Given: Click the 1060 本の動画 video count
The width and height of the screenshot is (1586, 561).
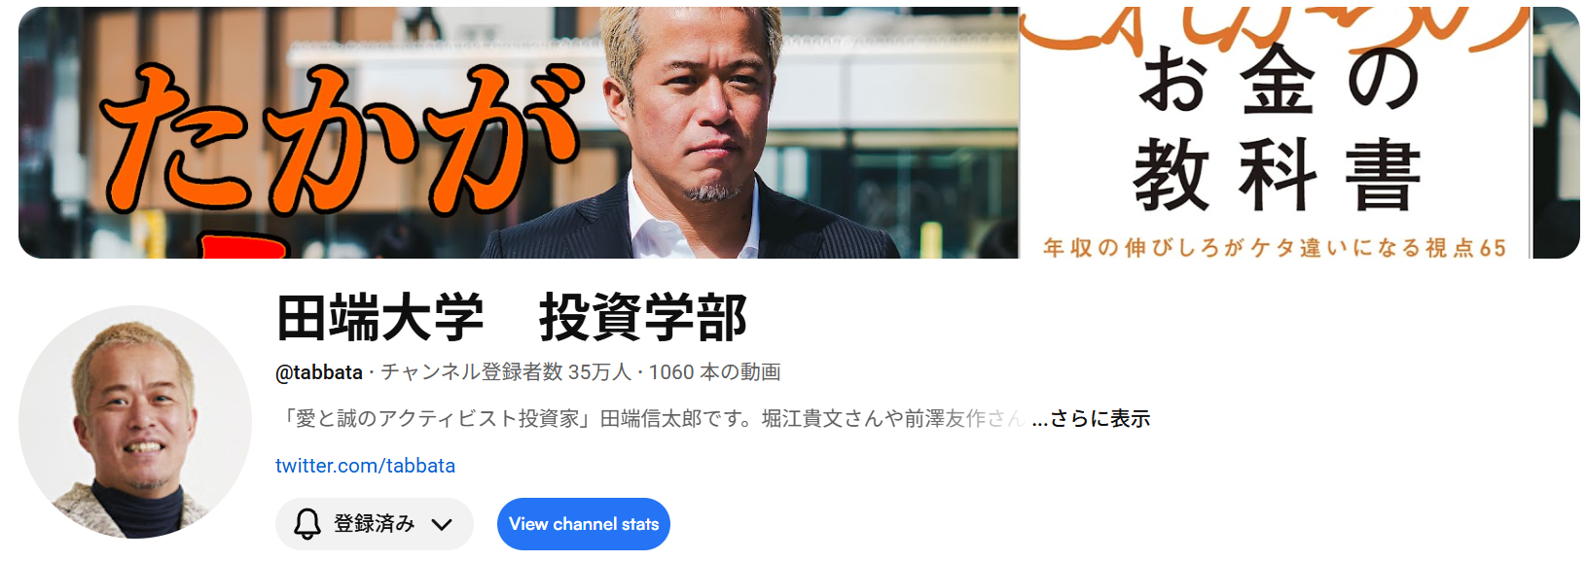Looking at the screenshot, I should 715,372.
